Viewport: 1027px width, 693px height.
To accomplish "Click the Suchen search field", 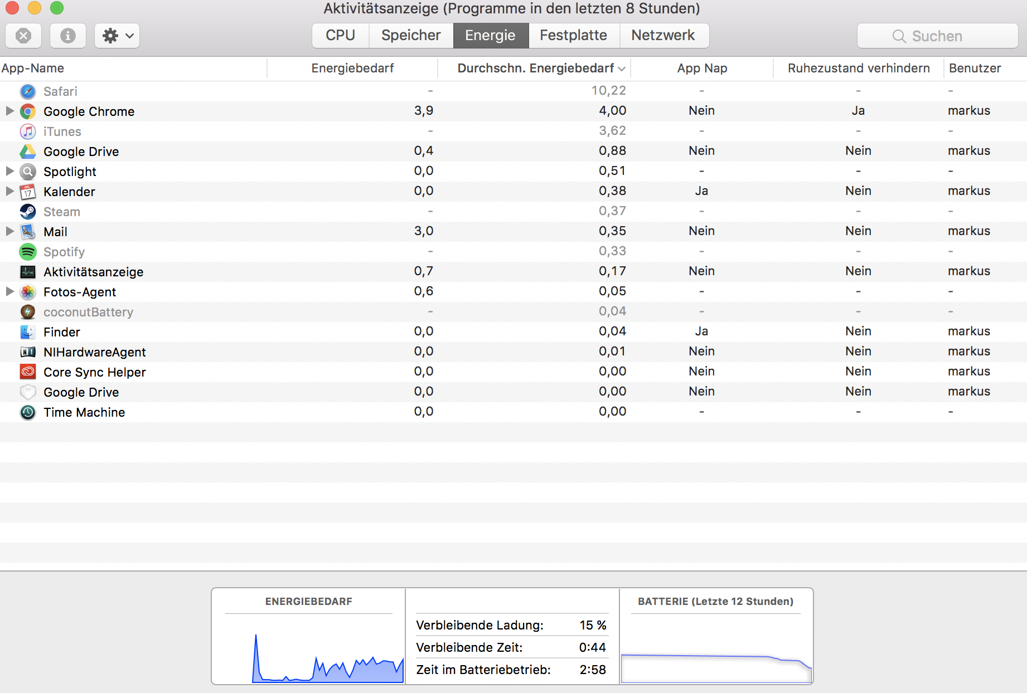I will tap(938, 36).
